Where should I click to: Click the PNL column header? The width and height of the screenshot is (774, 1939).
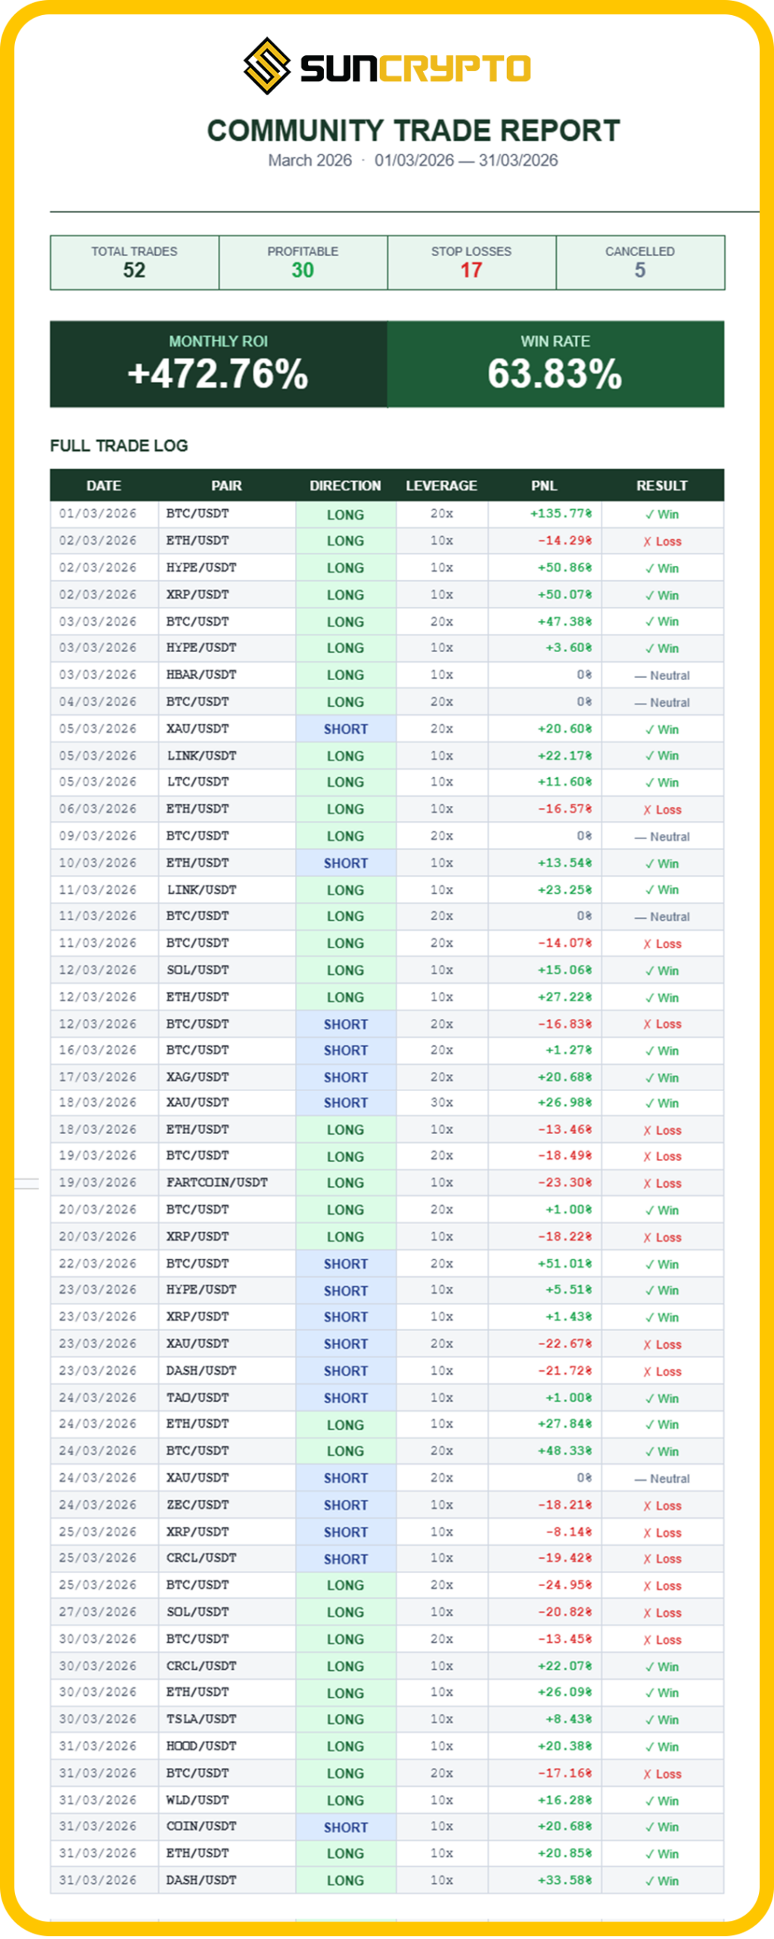tap(544, 486)
